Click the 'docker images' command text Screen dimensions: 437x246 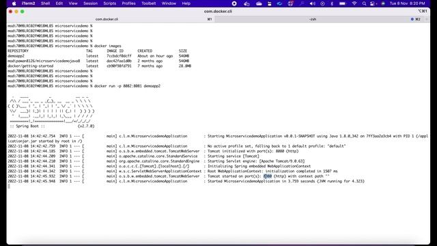tap(108, 46)
